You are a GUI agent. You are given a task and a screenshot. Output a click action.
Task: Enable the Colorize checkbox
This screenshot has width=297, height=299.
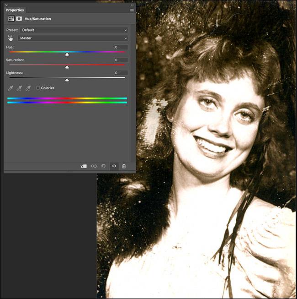(38, 88)
